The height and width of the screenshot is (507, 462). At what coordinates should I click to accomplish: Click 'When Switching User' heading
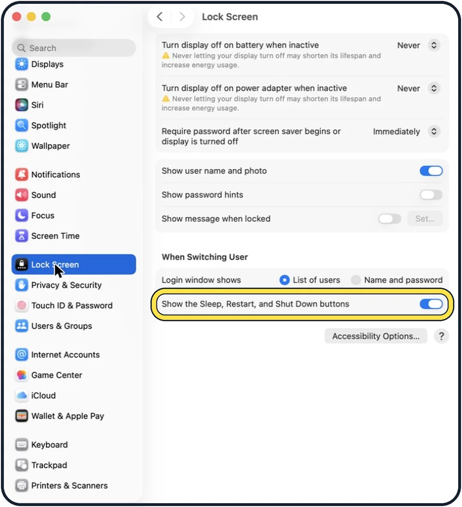pos(205,257)
